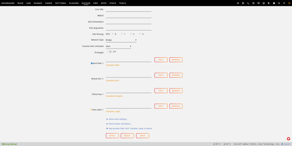Viewport: 292px width, 146px height.
Task: Click the logout icon in top bar
Action: coord(243,3)
